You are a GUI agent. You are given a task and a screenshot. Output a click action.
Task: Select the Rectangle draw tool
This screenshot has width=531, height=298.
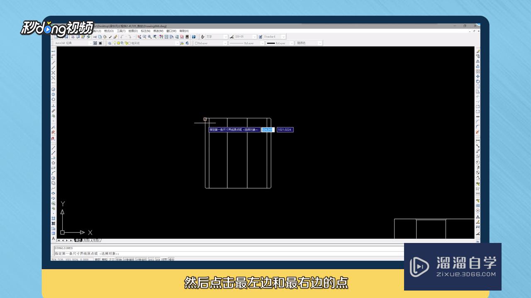(54, 168)
